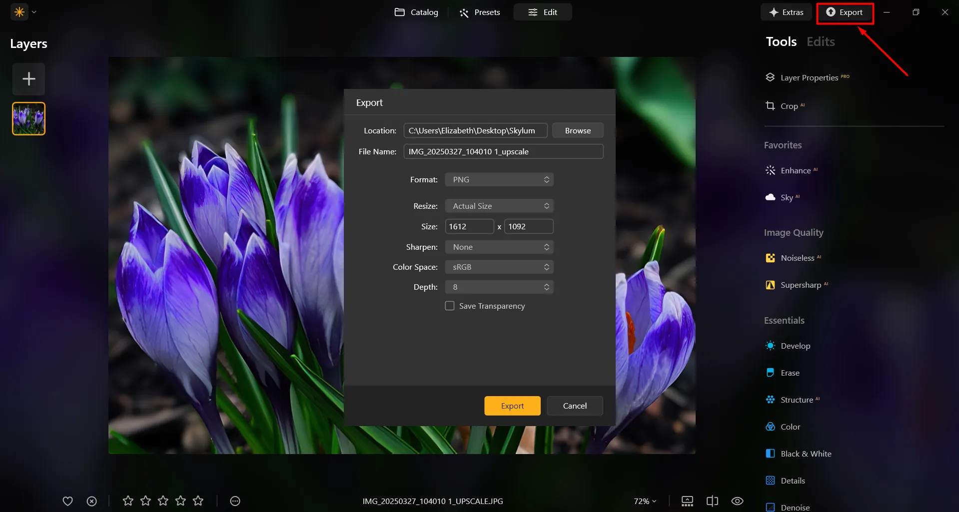Click the width field showing 1612

click(469, 226)
